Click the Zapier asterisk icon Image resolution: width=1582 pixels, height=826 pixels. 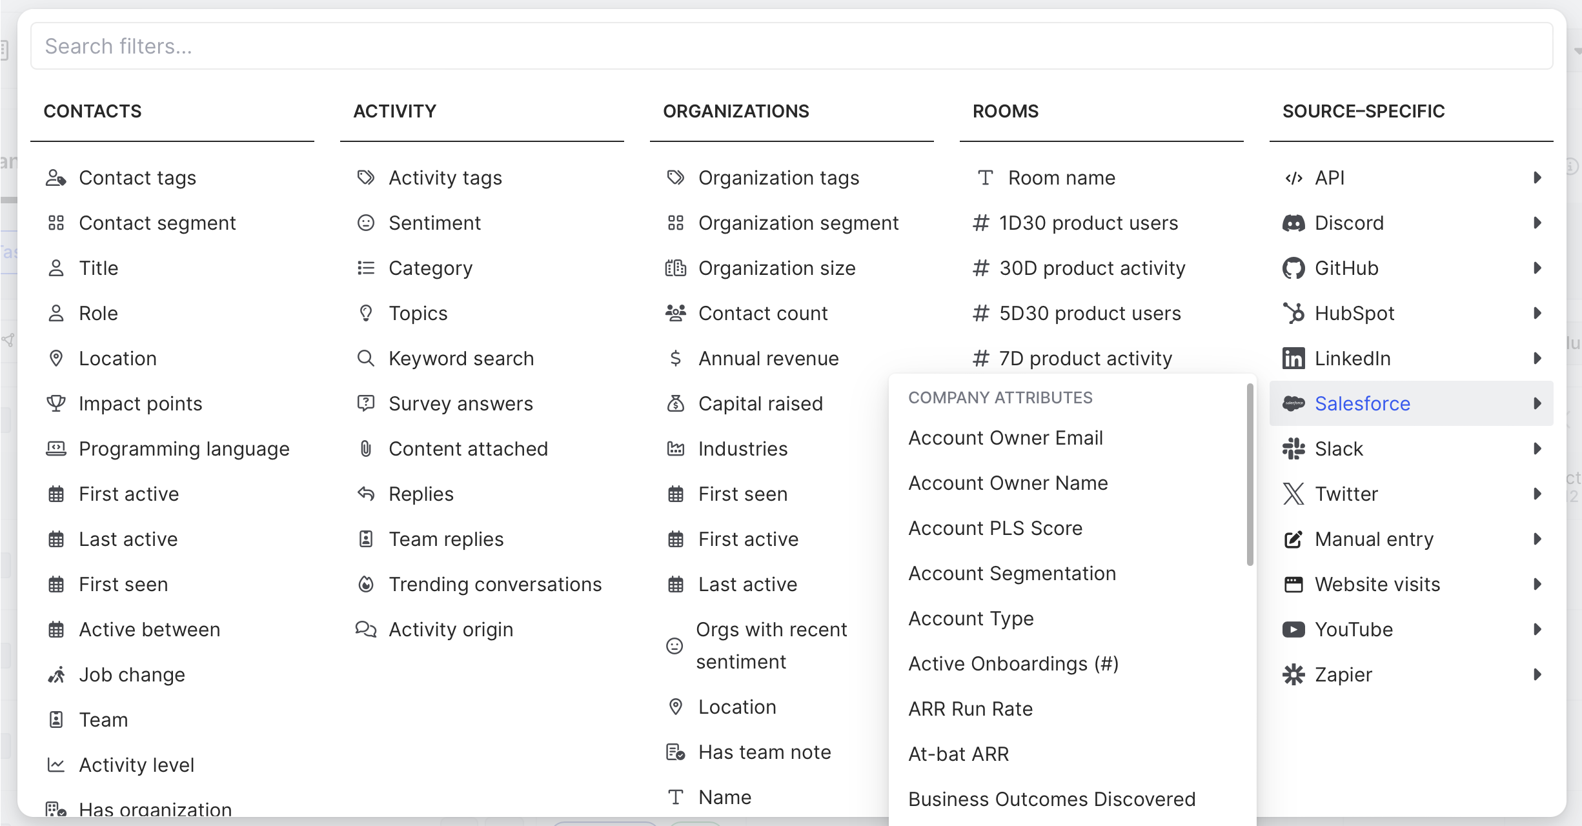(1293, 675)
